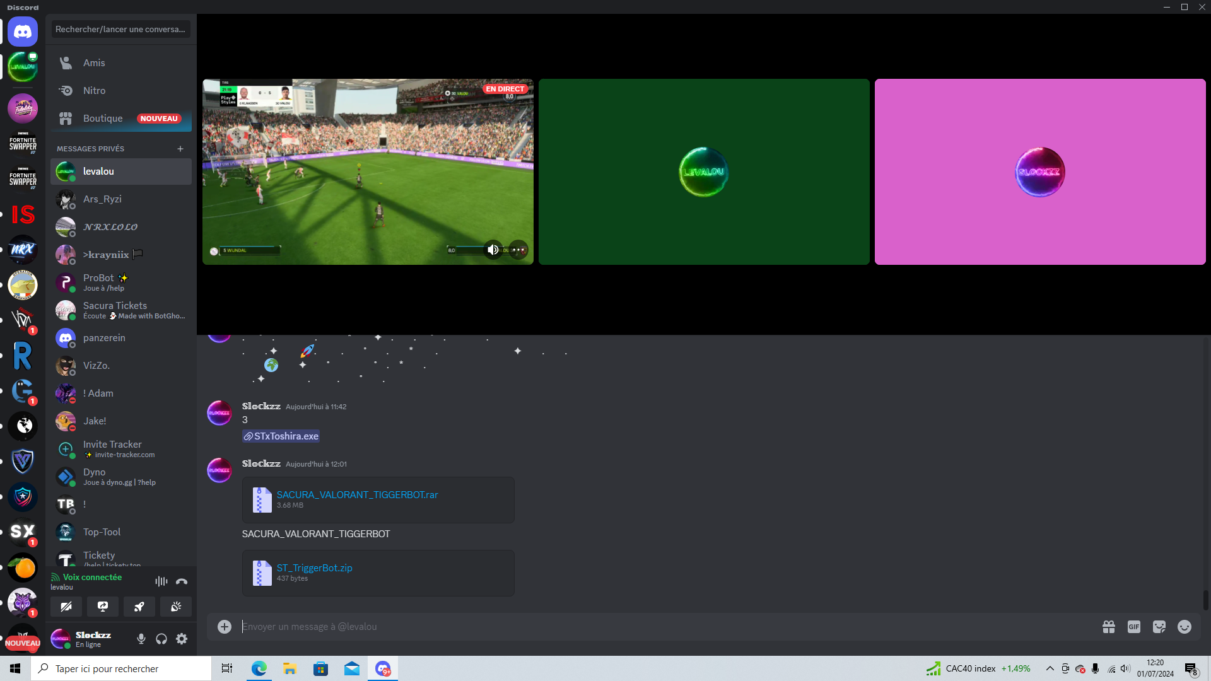Mute your microphone in the user panel
1211x681 pixels.
141,639
